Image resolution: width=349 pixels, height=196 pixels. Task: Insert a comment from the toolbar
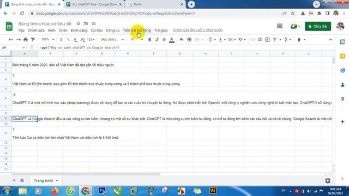click(x=260, y=40)
